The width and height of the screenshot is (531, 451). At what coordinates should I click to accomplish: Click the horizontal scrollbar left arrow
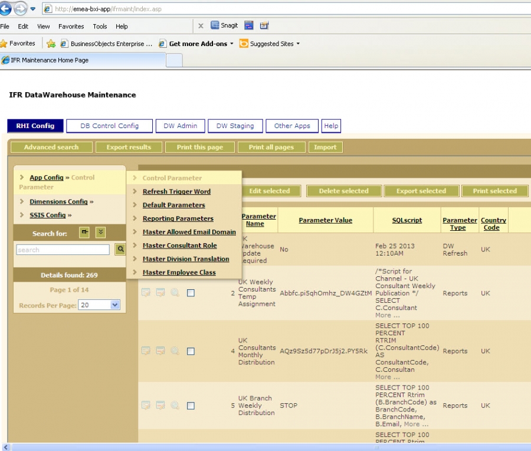point(5,447)
